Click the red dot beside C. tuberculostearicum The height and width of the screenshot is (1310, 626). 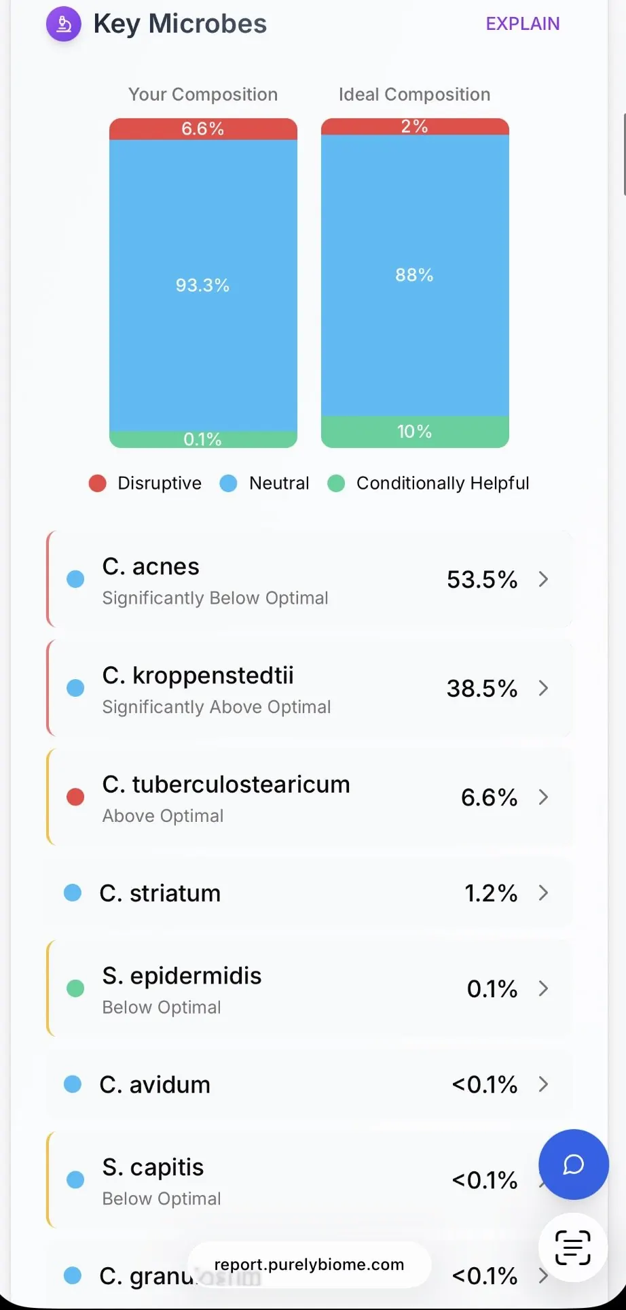point(75,797)
